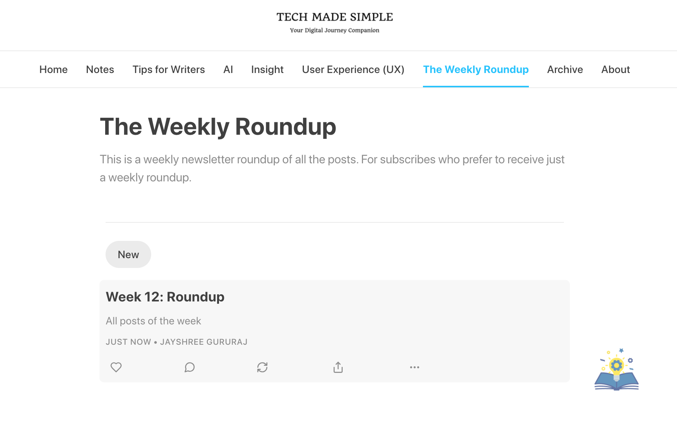Go to the About page
The height and width of the screenshot is (426, 677).
tap(616, 70)
